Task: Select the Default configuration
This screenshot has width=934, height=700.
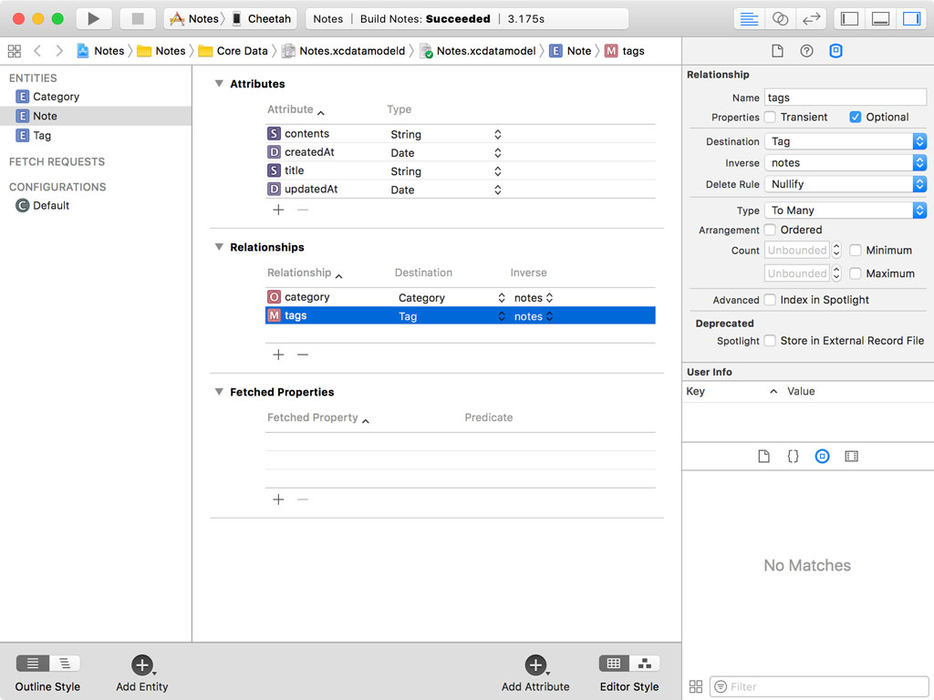Action: pos(51,206)
